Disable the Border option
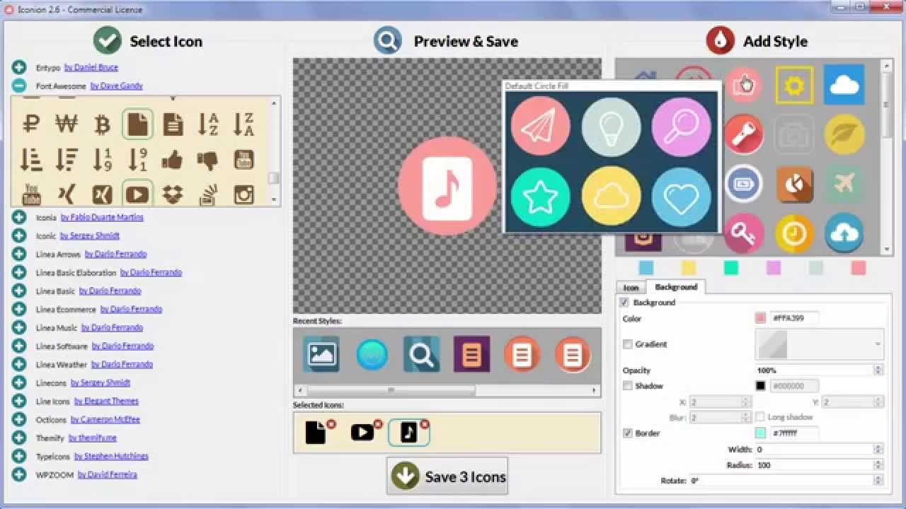906x509 pixels. coord(628,433)
